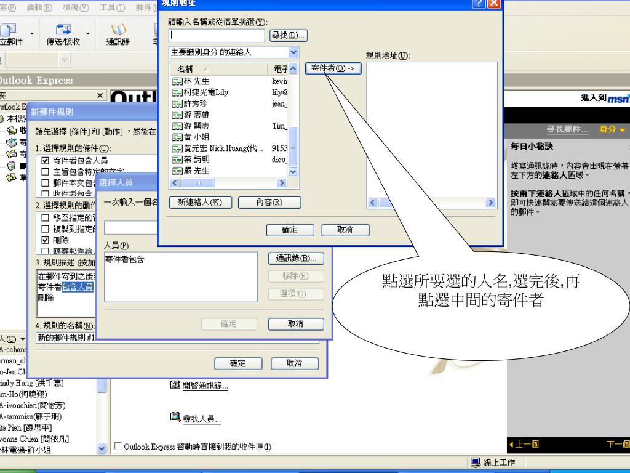The image size is (630, 473).
Task: Click 確定 in 新郵件規則 dialog
Action: [x=238, y=363]
